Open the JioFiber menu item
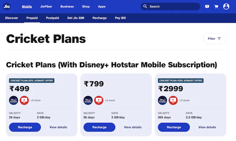Image resolution: width=236 pixels, height=141 pixels. [46, 6]
